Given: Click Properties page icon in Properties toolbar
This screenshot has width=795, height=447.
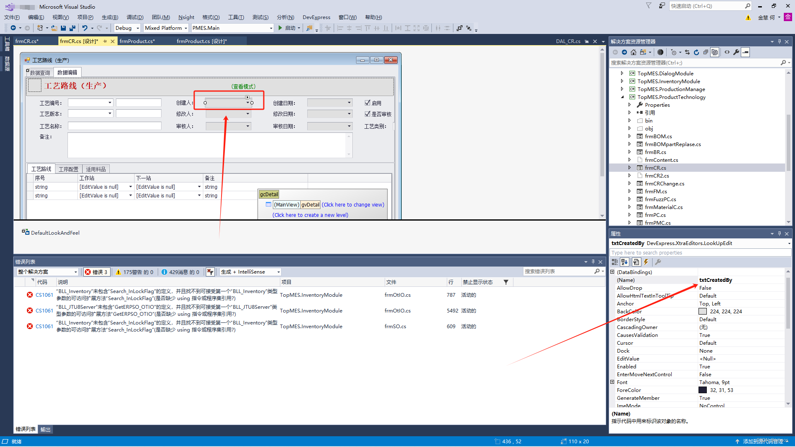Looking at the screenshot, I should point(636,262).
